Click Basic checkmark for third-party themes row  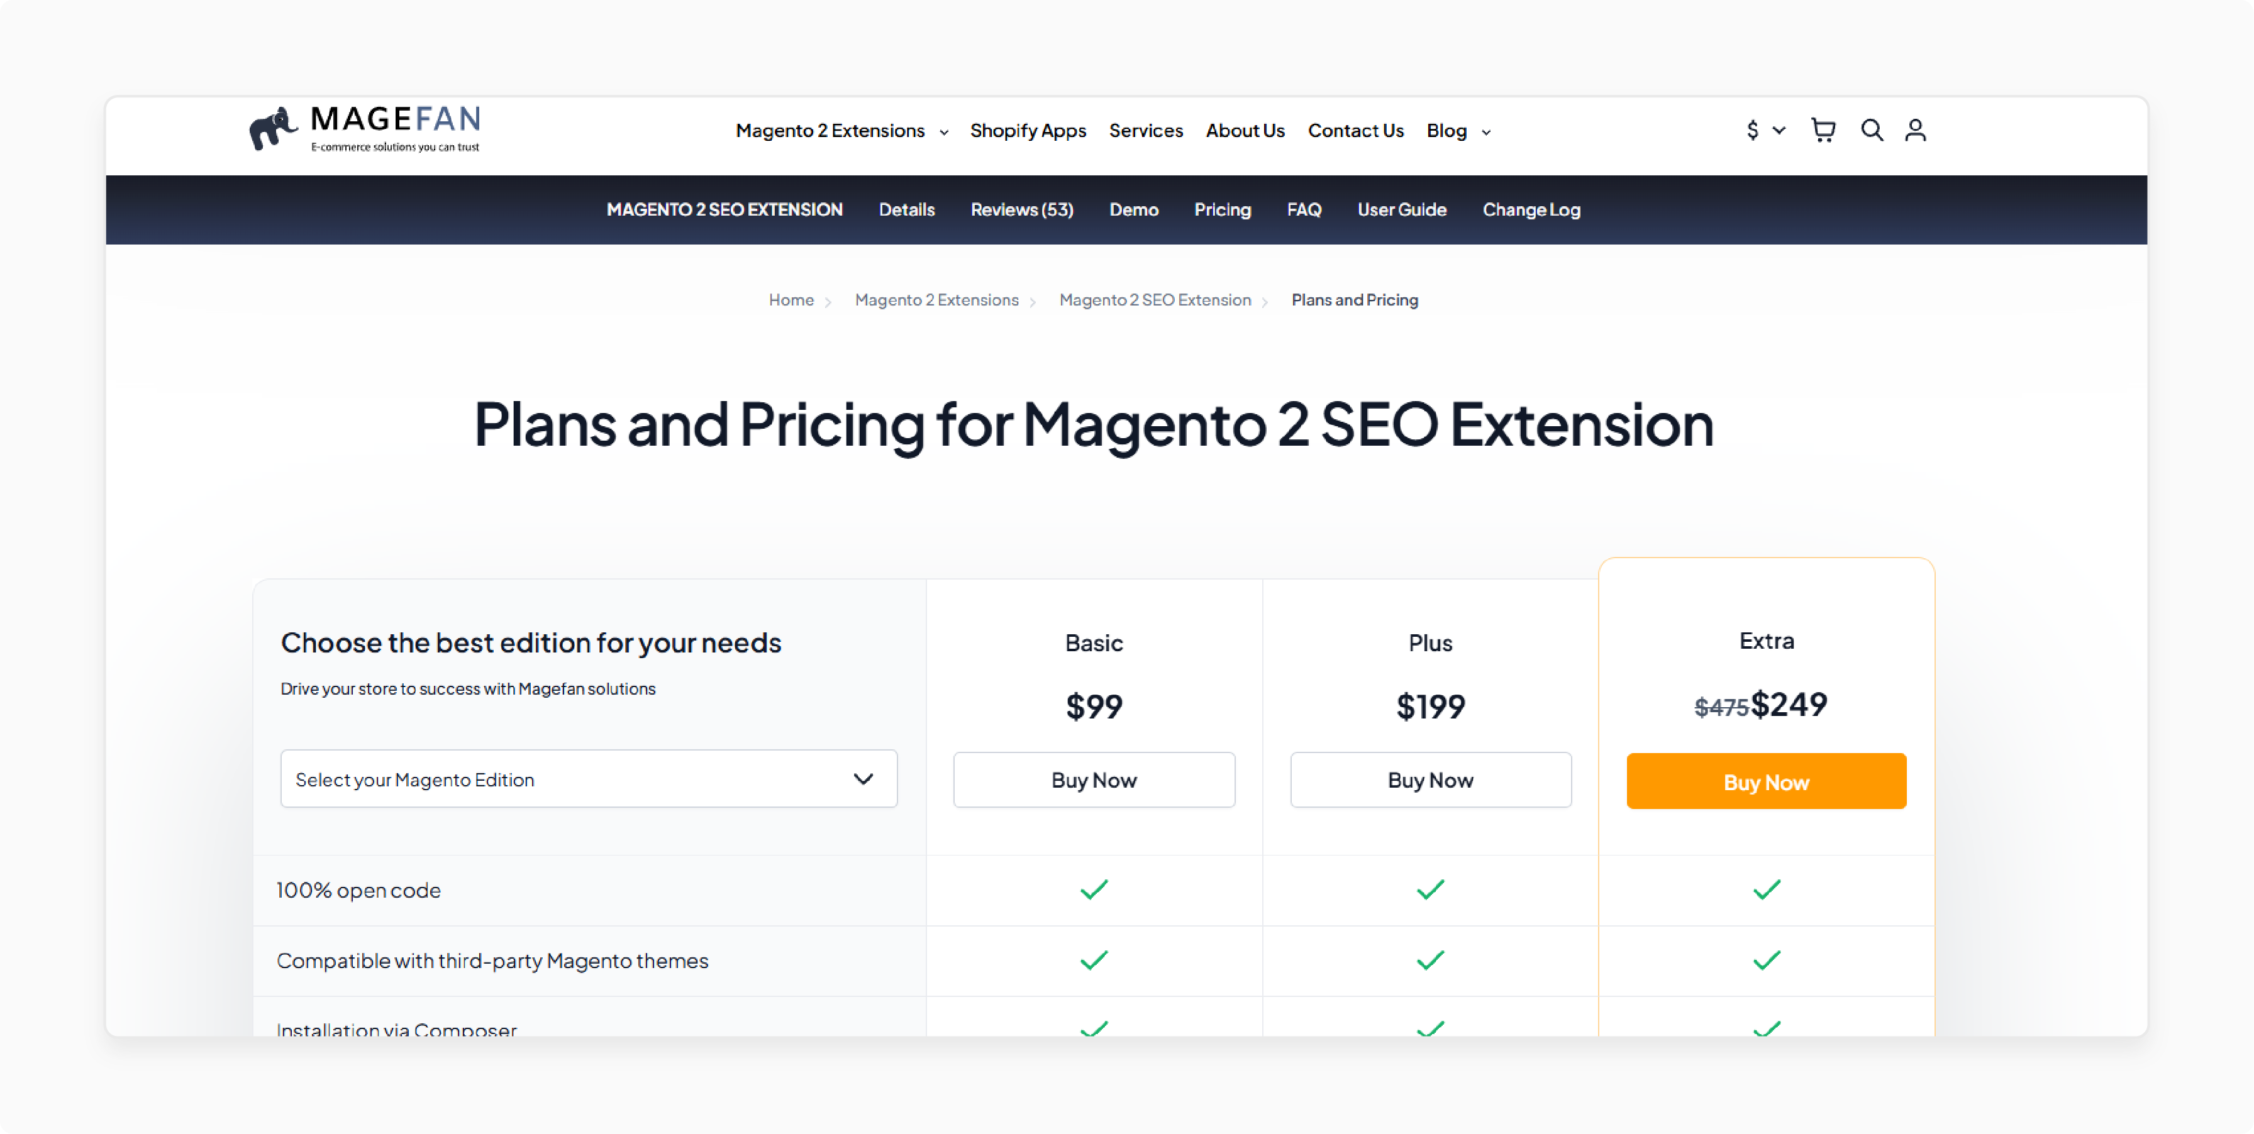click(1094, 961)
